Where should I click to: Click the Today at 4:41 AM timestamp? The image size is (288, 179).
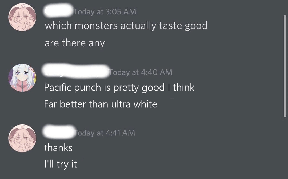[x=105, y=133]
